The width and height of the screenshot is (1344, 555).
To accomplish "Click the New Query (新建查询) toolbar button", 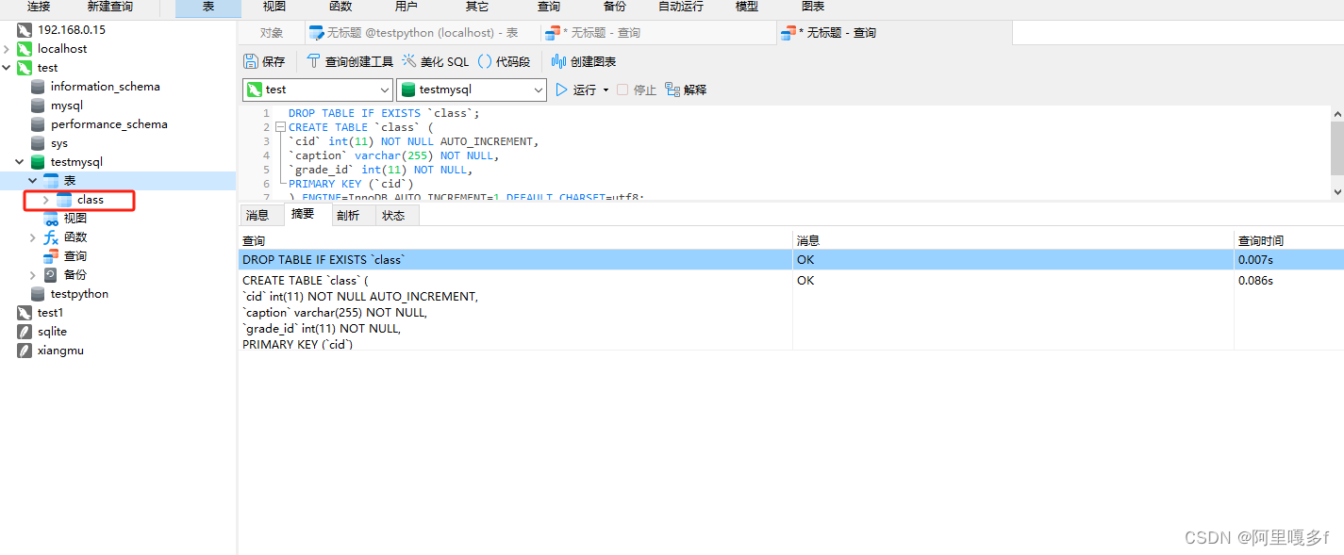I will pyautogui.click(x=110, y=7).
